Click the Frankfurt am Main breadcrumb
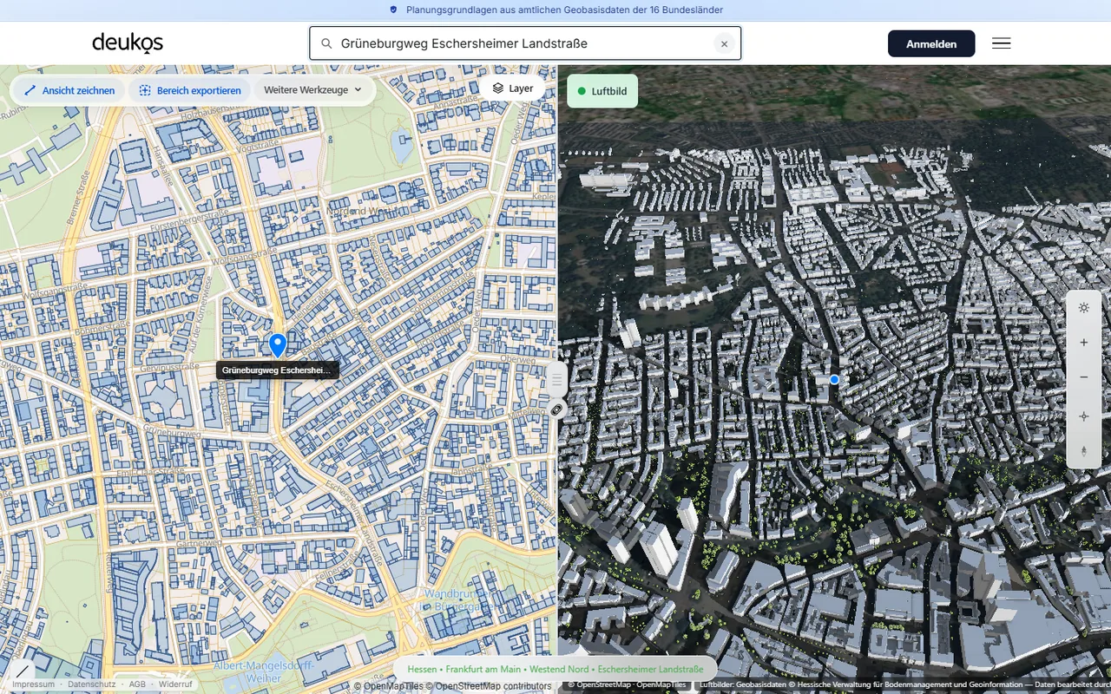The width and height of the screenshot is (1111, 694). pyautogui.click(x=483, y=670)
